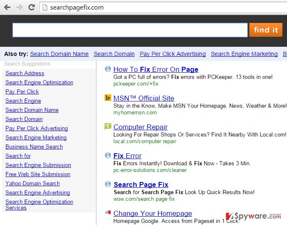Click the orange find it button
Screen dimensions: 287x225
266,30
